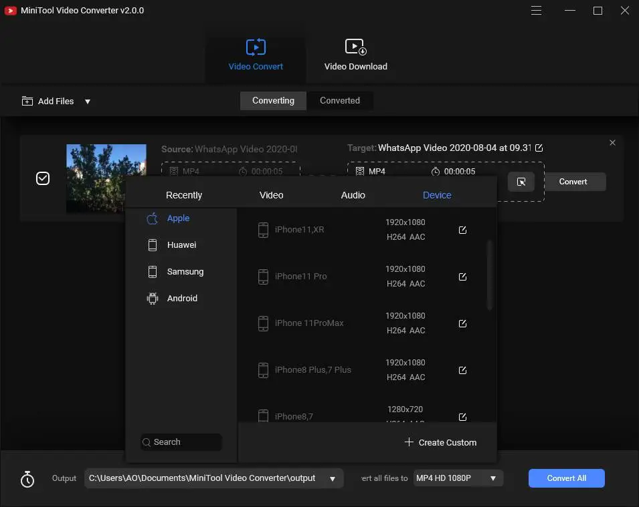
Task: Uncheck the WhatsApp video file checkbox
Action: (x=43, y=178)
